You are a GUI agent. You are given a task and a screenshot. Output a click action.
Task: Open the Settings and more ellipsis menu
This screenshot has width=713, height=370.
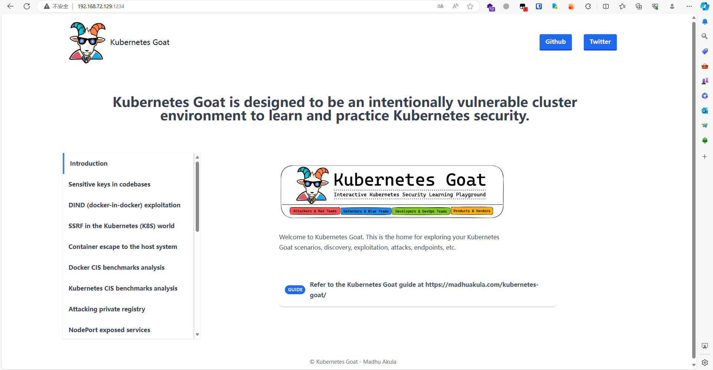coord(689,6)
